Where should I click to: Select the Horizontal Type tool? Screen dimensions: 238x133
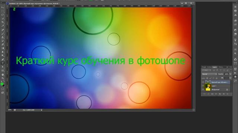pos(3,63)
